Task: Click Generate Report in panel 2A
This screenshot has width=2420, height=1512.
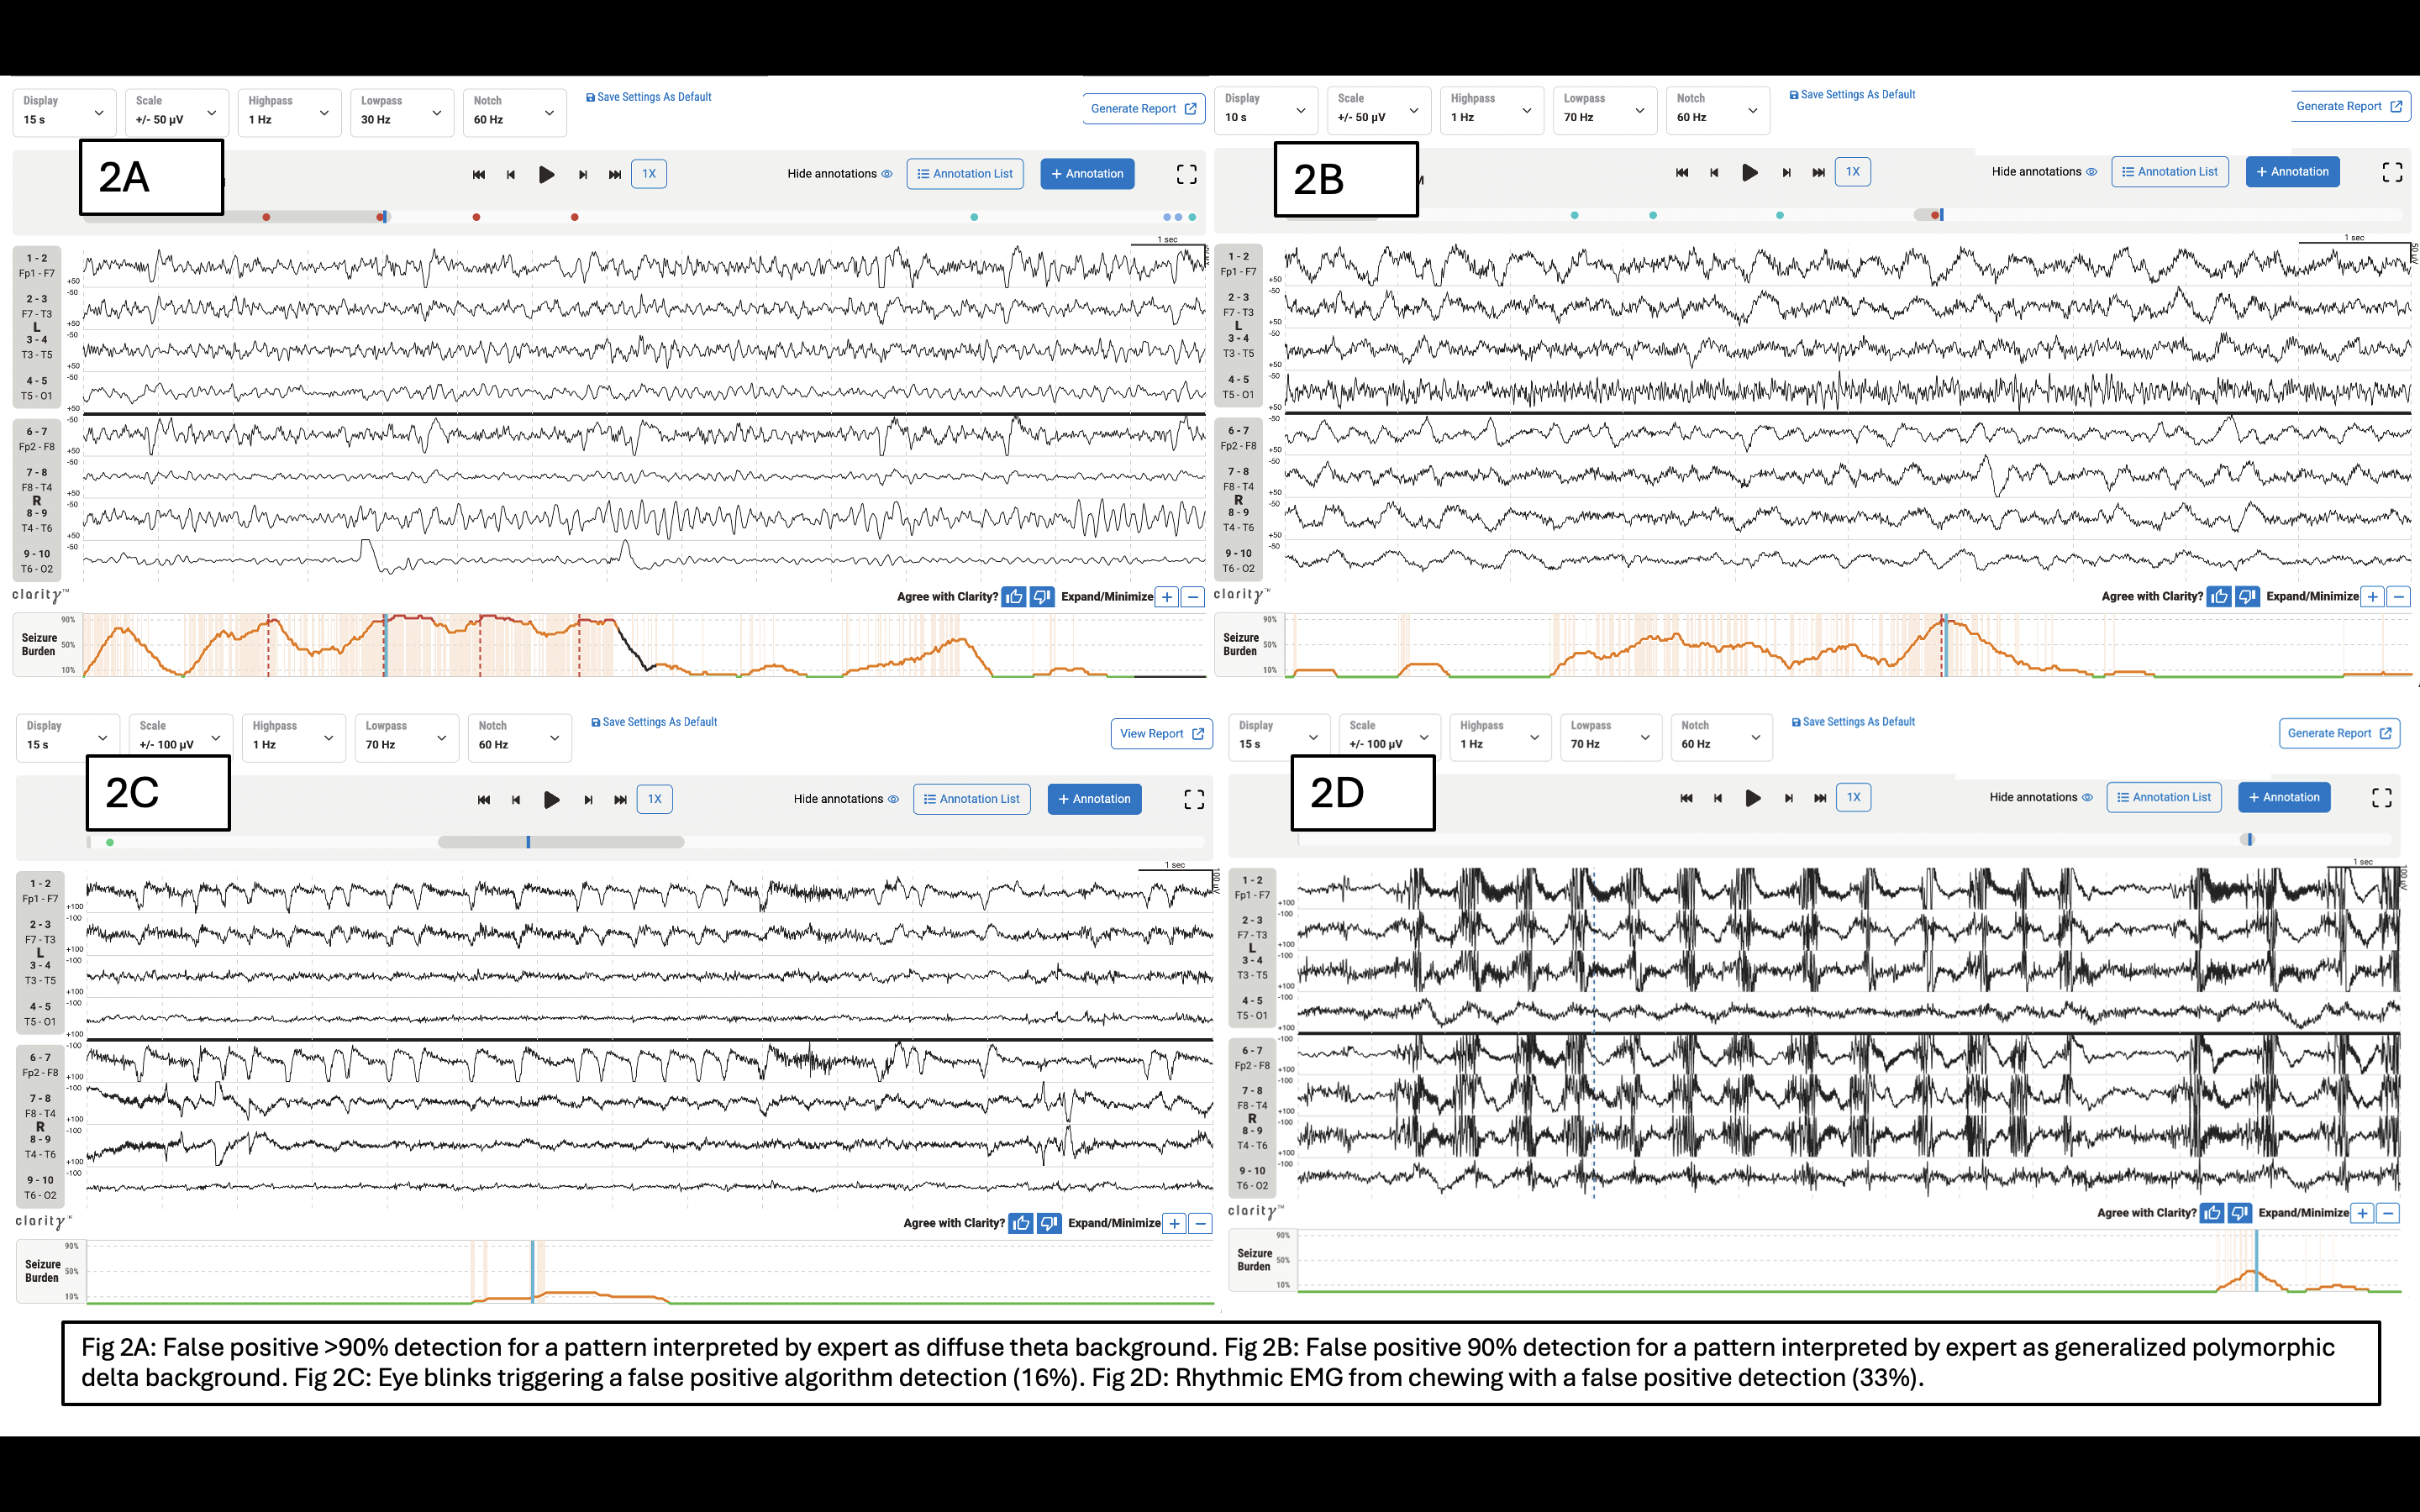Action: pos(1143,109)
